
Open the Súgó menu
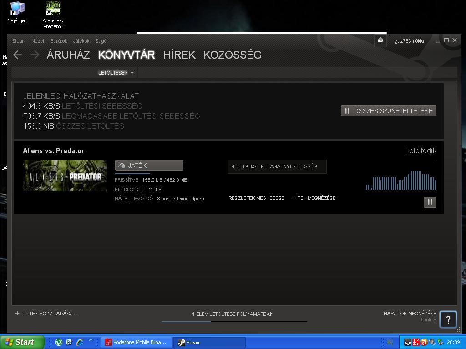coord(101,41)
